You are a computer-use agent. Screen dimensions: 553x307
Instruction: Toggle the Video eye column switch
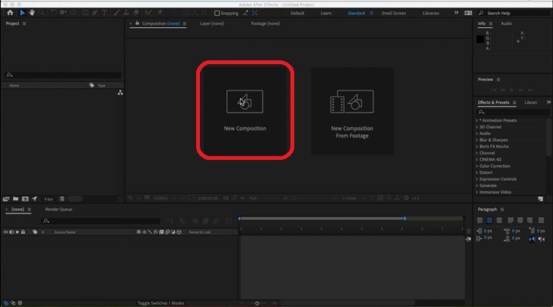coord(5,232)
